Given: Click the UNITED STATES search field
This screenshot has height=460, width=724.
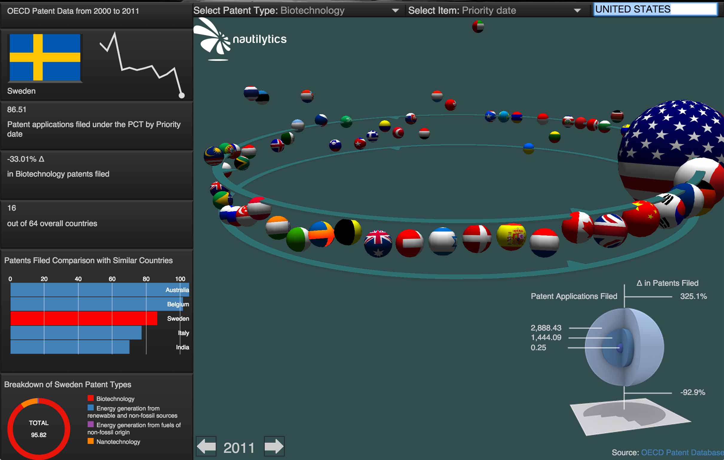Looking at the screenshot, I should point(656,9).
